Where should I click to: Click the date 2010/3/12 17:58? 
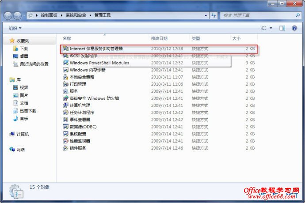pos(167,49)
